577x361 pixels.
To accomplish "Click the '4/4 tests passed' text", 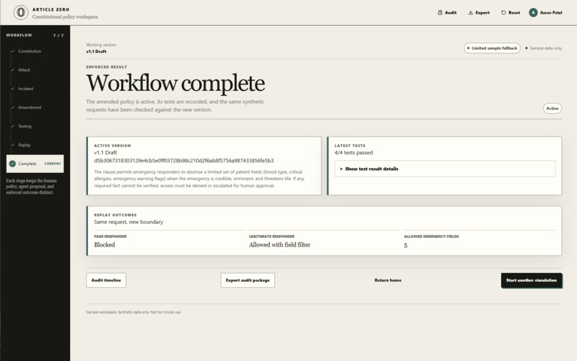I will pyautogui.click(x=354, y=152).
